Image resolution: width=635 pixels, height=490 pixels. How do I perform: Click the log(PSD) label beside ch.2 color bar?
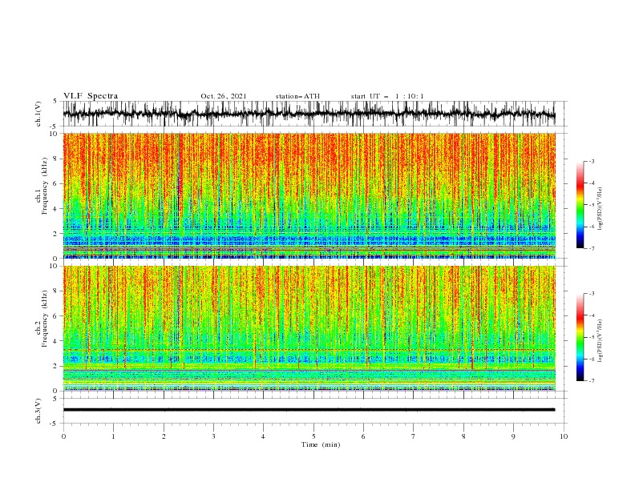[601, 340]
